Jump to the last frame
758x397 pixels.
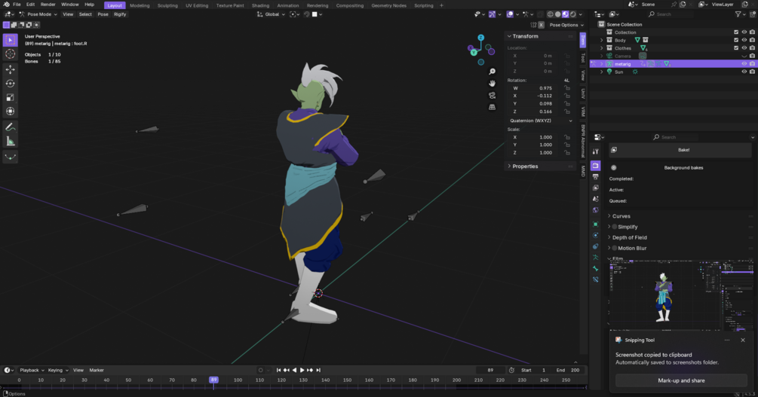[318, 370]
